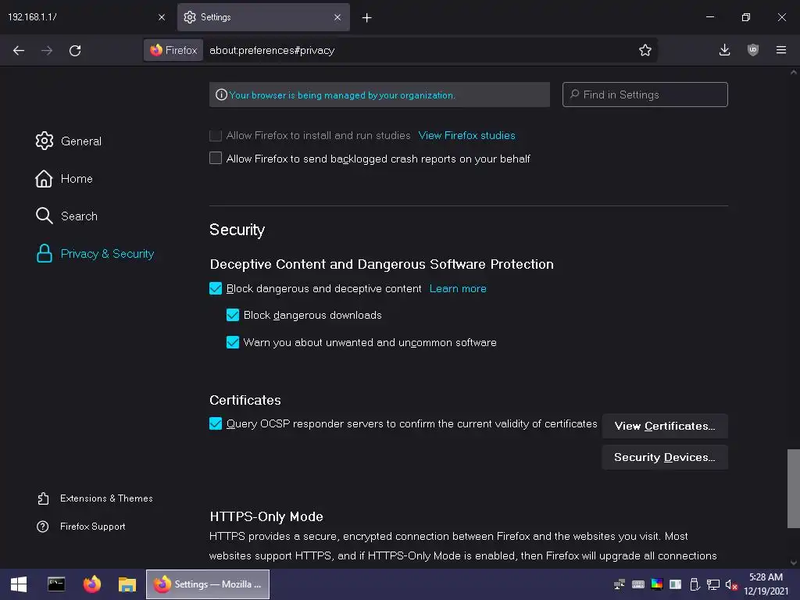Click the touch keyboard tray icon
This screenshot has height=600, width=800.
(638, 584)
